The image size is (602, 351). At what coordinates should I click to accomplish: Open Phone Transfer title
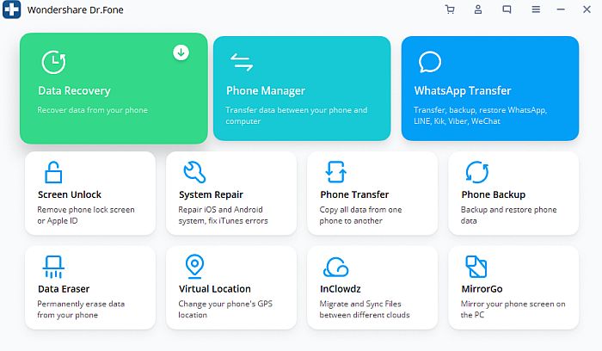(x=354, y=194)
